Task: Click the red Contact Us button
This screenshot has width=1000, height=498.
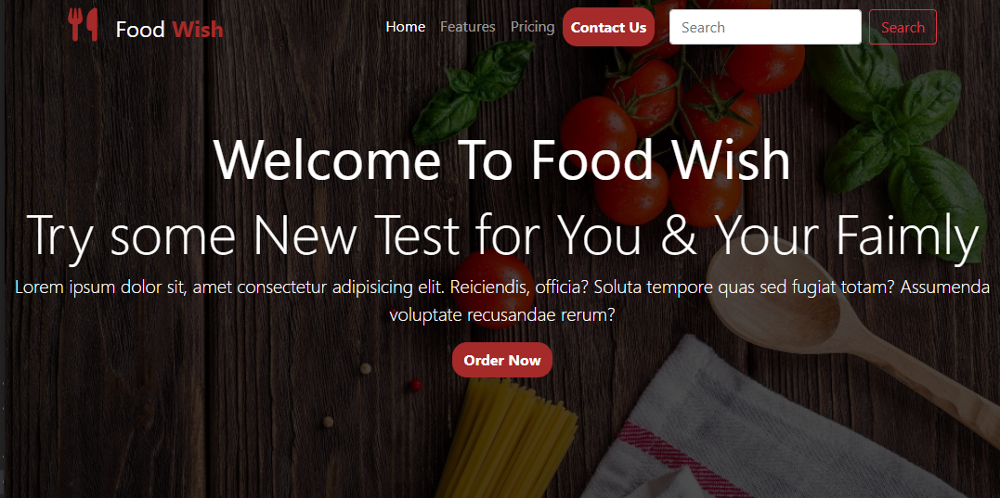Action: [x=608, y=28]
